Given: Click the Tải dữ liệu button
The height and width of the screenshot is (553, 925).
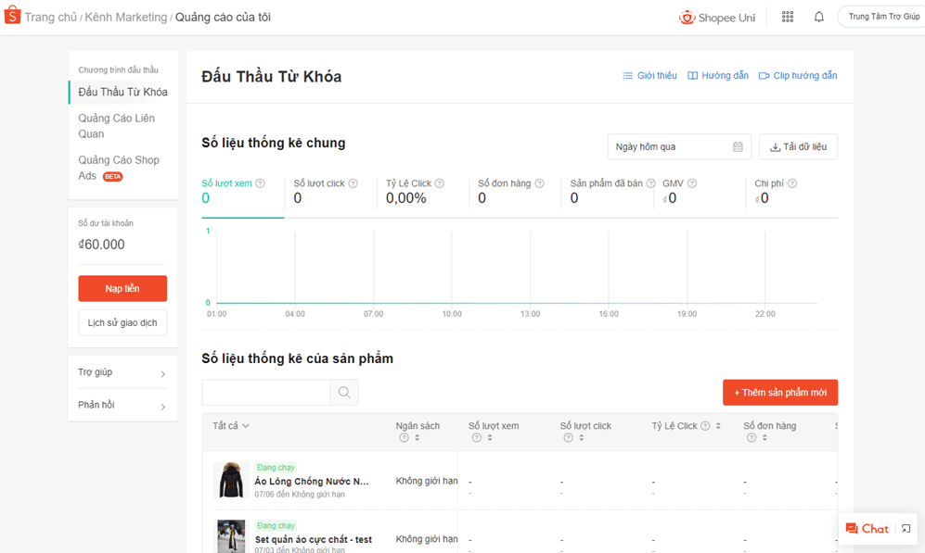Looking at the screenshot, I should pos(798,146).
